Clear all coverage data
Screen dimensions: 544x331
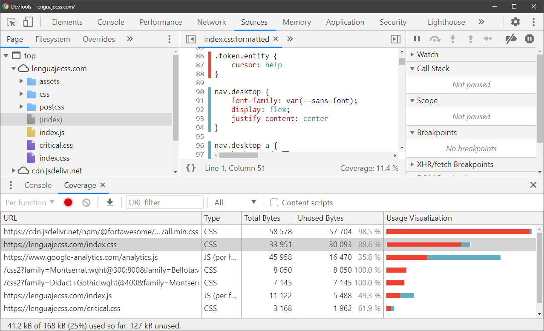pyautogui.click(x=86, y=202)
